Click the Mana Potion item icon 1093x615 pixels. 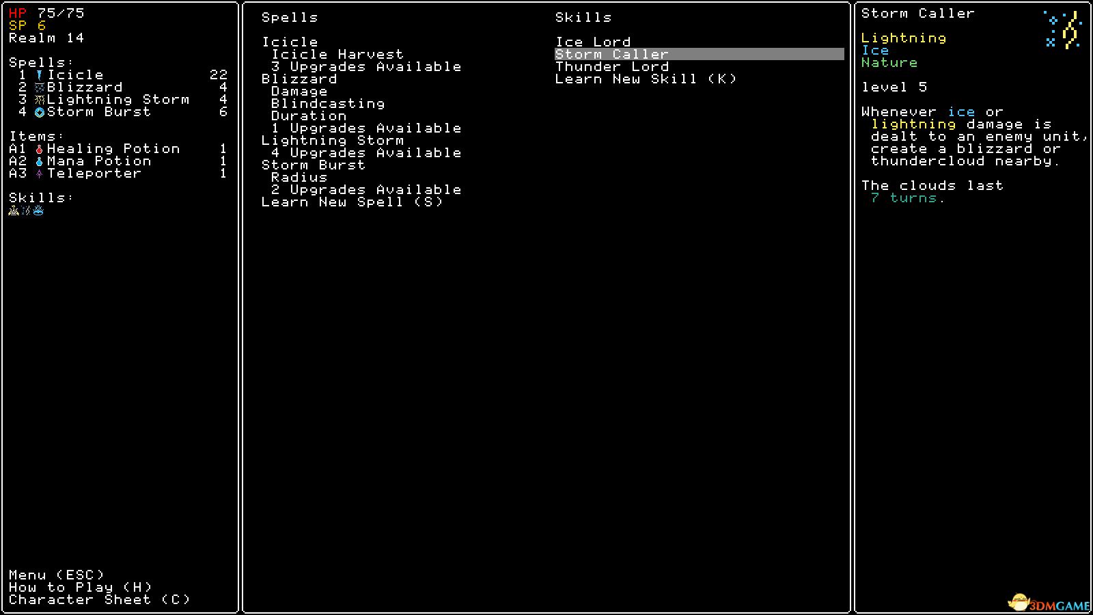click(40, 161)
